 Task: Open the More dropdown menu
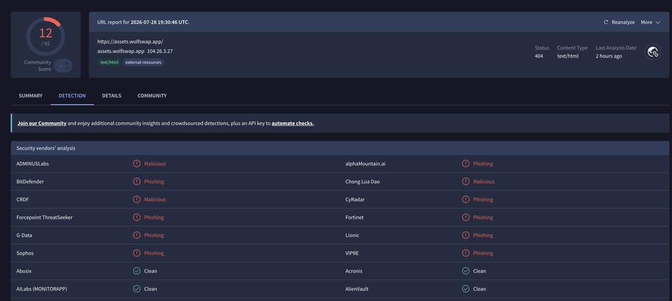pos(650,22)
